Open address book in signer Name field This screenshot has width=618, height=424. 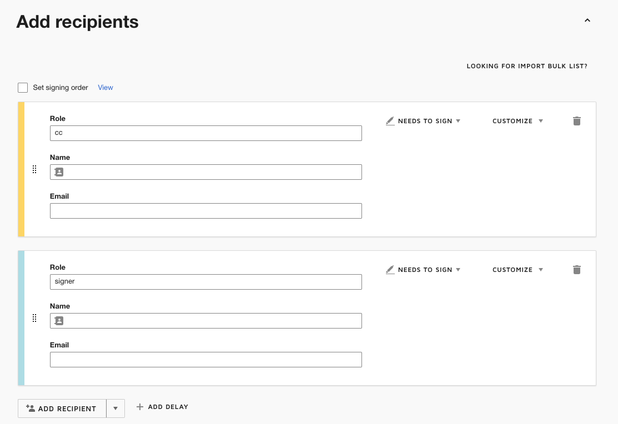tap(59, 321)
